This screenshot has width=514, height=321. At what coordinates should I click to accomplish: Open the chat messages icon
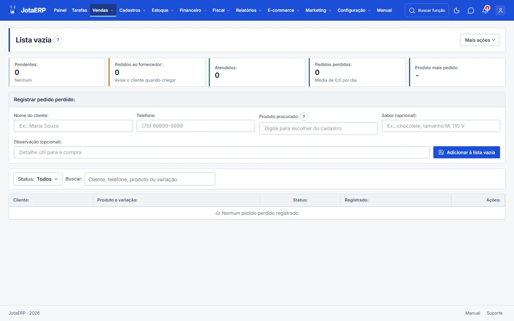[471, 10]
